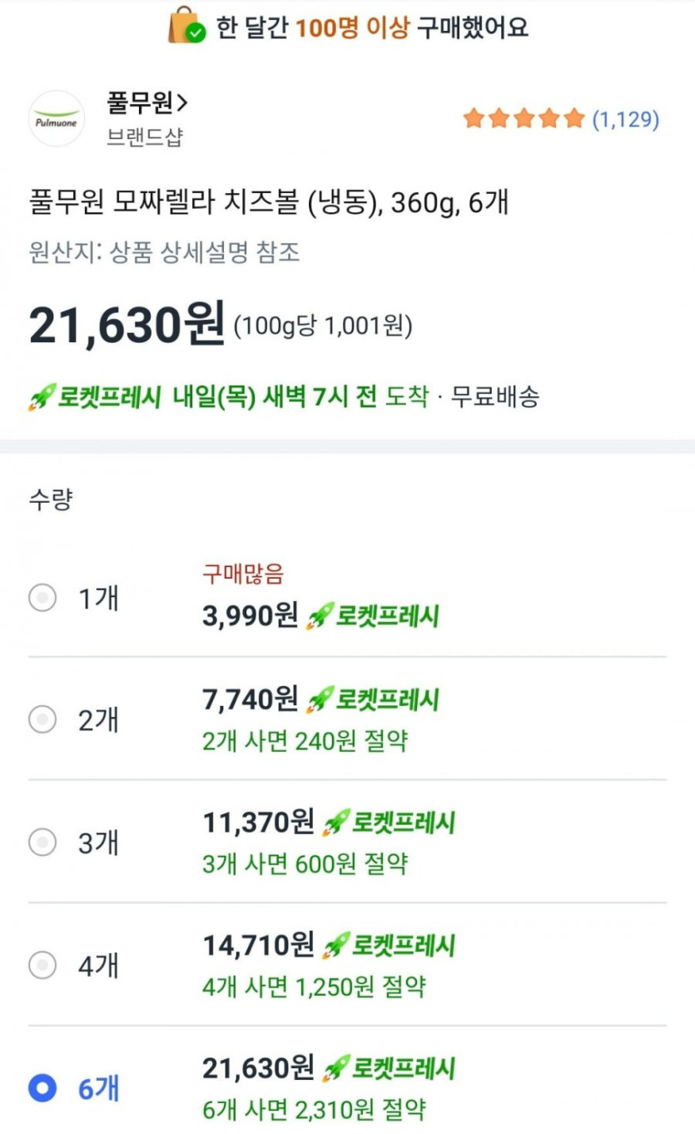Click the 브랜드샵 label

[x=144, y=137]
